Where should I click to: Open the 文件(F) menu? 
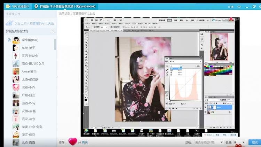point(87,23)
